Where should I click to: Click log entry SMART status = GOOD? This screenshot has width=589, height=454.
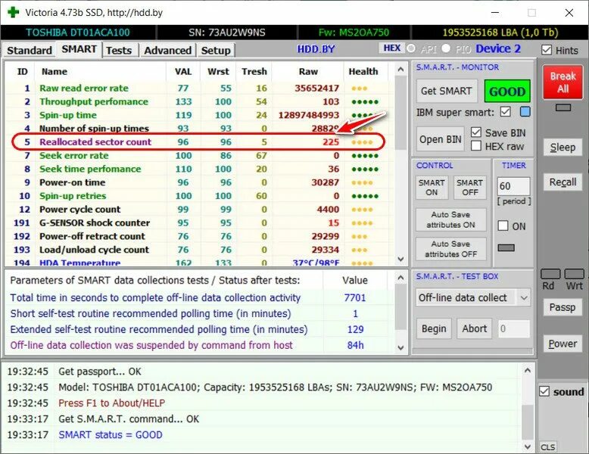coord(111,434)
